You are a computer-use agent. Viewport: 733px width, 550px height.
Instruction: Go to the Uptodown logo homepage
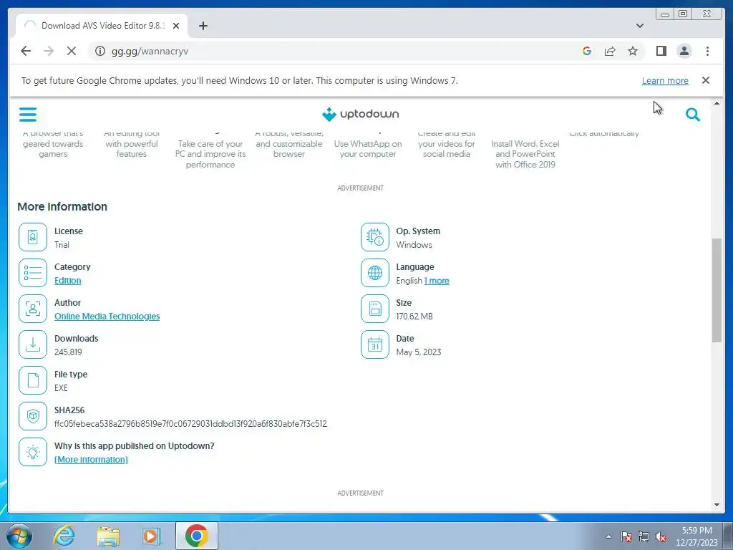(x=361, y=114)
